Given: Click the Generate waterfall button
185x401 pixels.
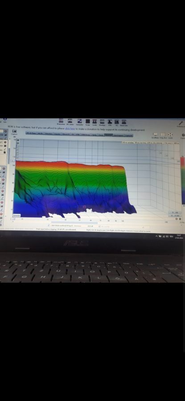Looking at the screenshot, I should 17,216.
